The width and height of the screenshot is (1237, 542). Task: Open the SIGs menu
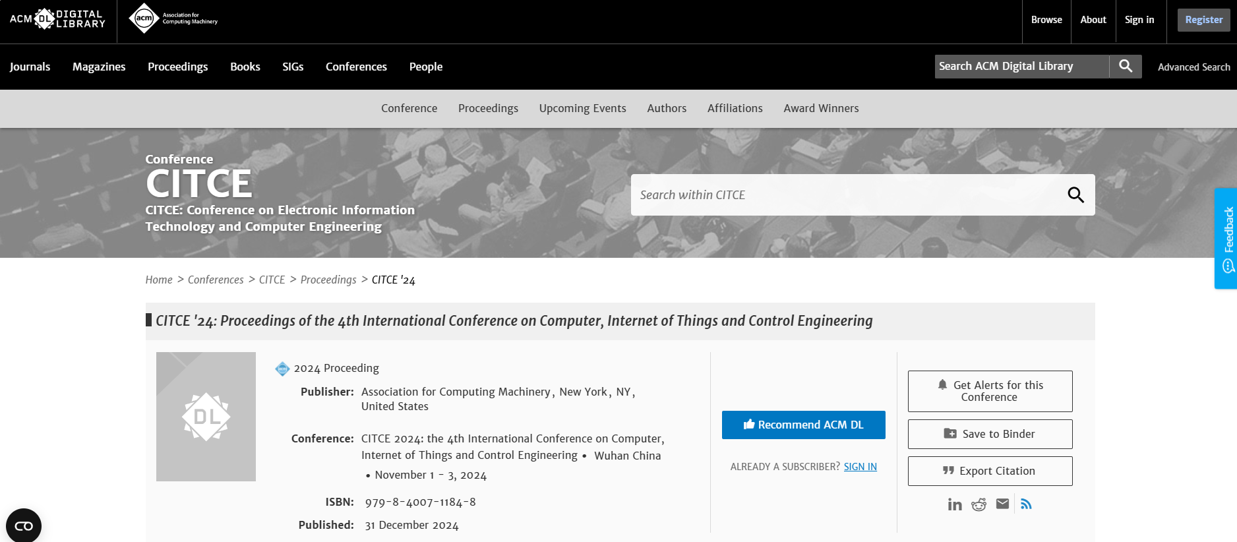tap(293, 67)
